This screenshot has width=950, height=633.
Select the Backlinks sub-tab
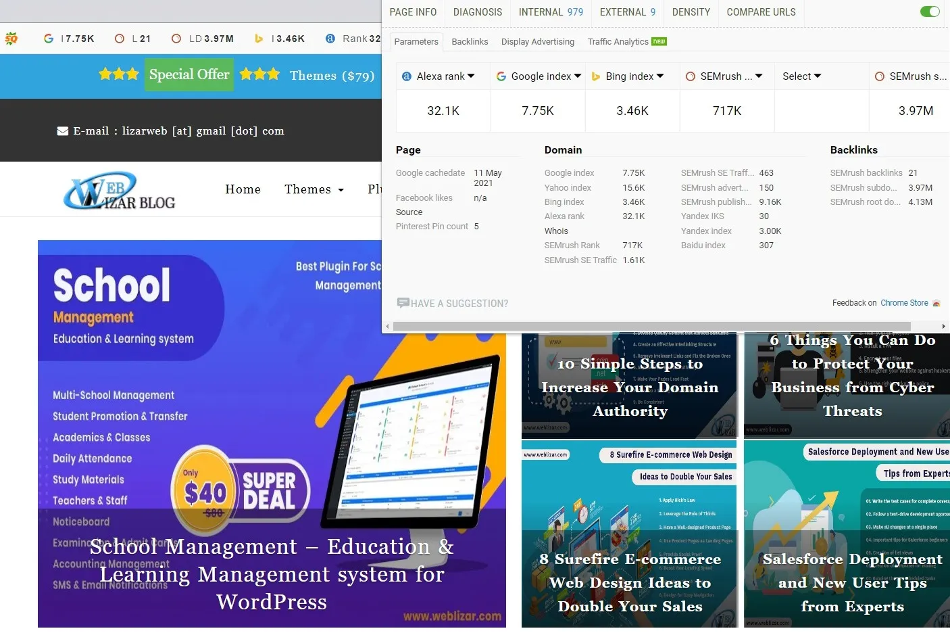coord(470,41)
